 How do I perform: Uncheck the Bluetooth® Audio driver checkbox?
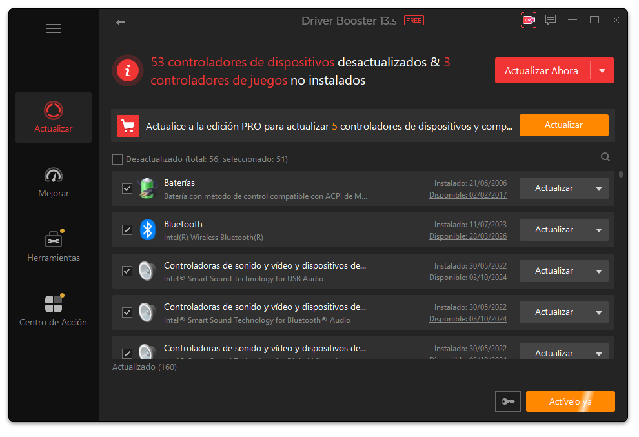pyautogui.click(x=127, y=312)
